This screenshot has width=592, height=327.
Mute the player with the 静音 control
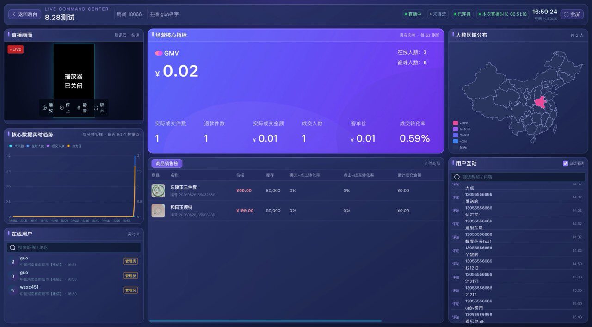pyautogui.click(x=82, y=108)
